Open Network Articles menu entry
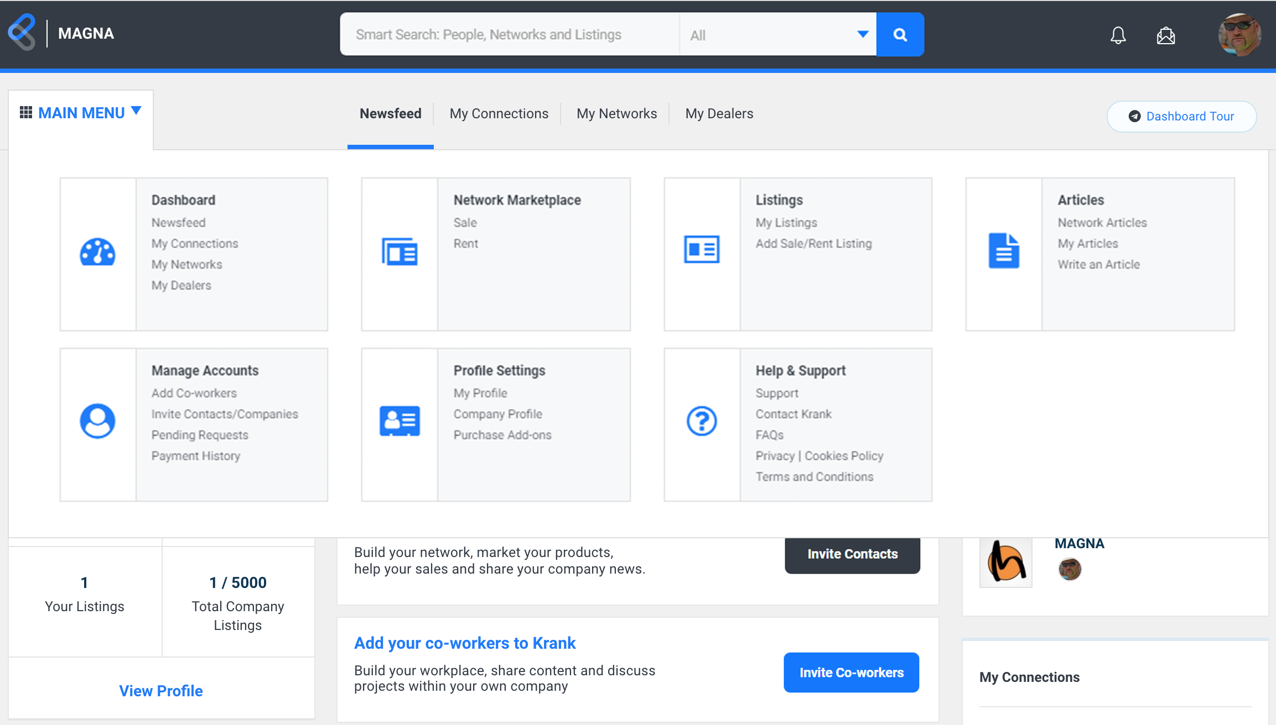The width and height of the screenshot is (1276, 725). [1102, 223]
